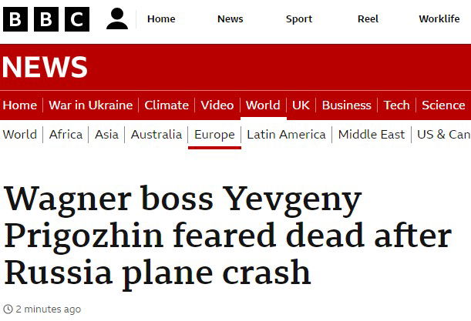Click the white NEWS banner title
This screenshot has height=321, width=471.
[x=45, y=67]
